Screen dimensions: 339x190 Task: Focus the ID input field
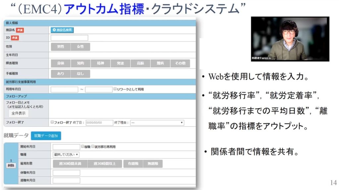click(x=69, y=38)
